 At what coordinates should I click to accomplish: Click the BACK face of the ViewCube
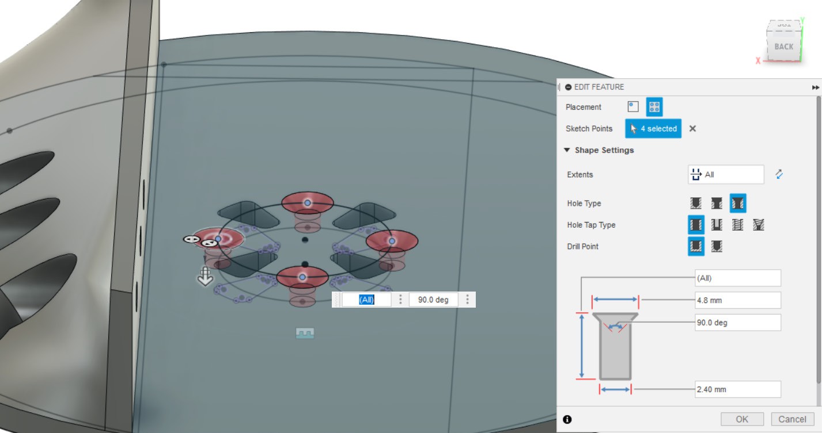point(783,47)
